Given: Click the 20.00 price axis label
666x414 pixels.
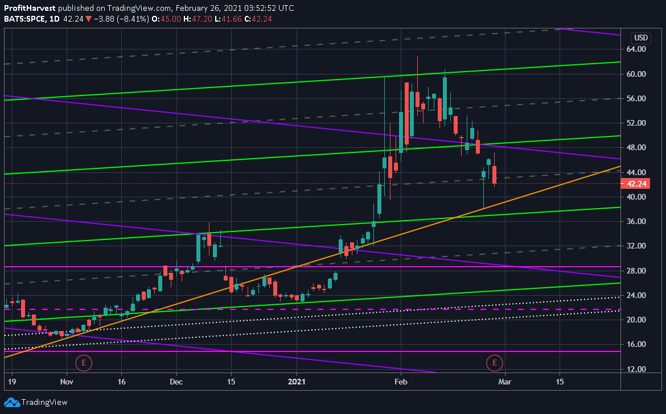Looking at the screenshot, I should pos(636,320).
